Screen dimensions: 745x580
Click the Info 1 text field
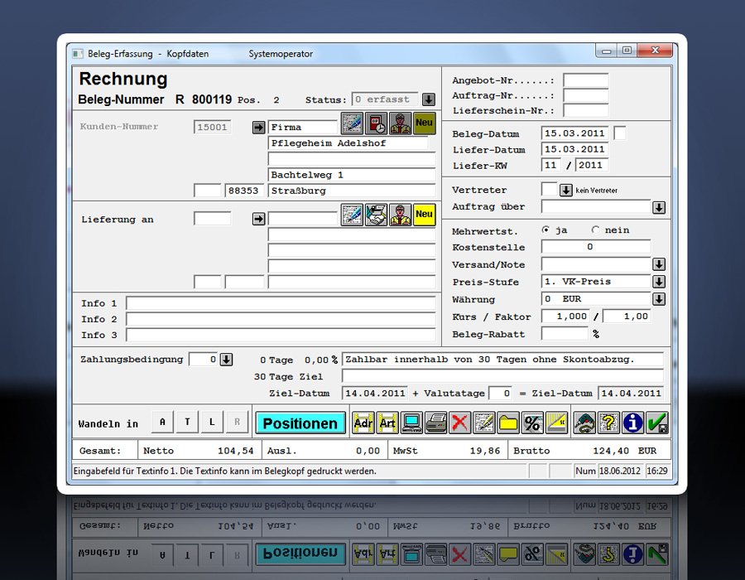[281, 303]
